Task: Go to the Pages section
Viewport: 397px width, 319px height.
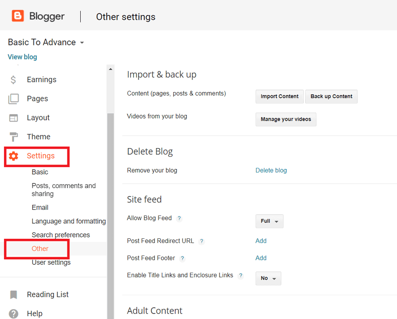Action: [x=37, y=99]
